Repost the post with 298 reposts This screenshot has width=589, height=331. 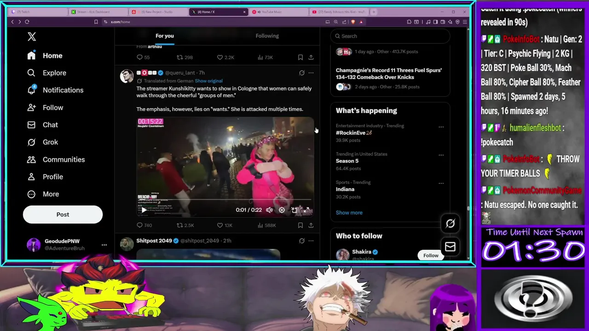[x=185, y=57]
